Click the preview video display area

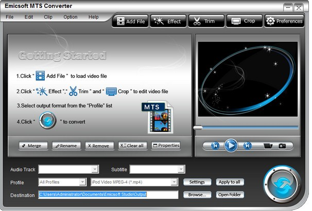248,79
